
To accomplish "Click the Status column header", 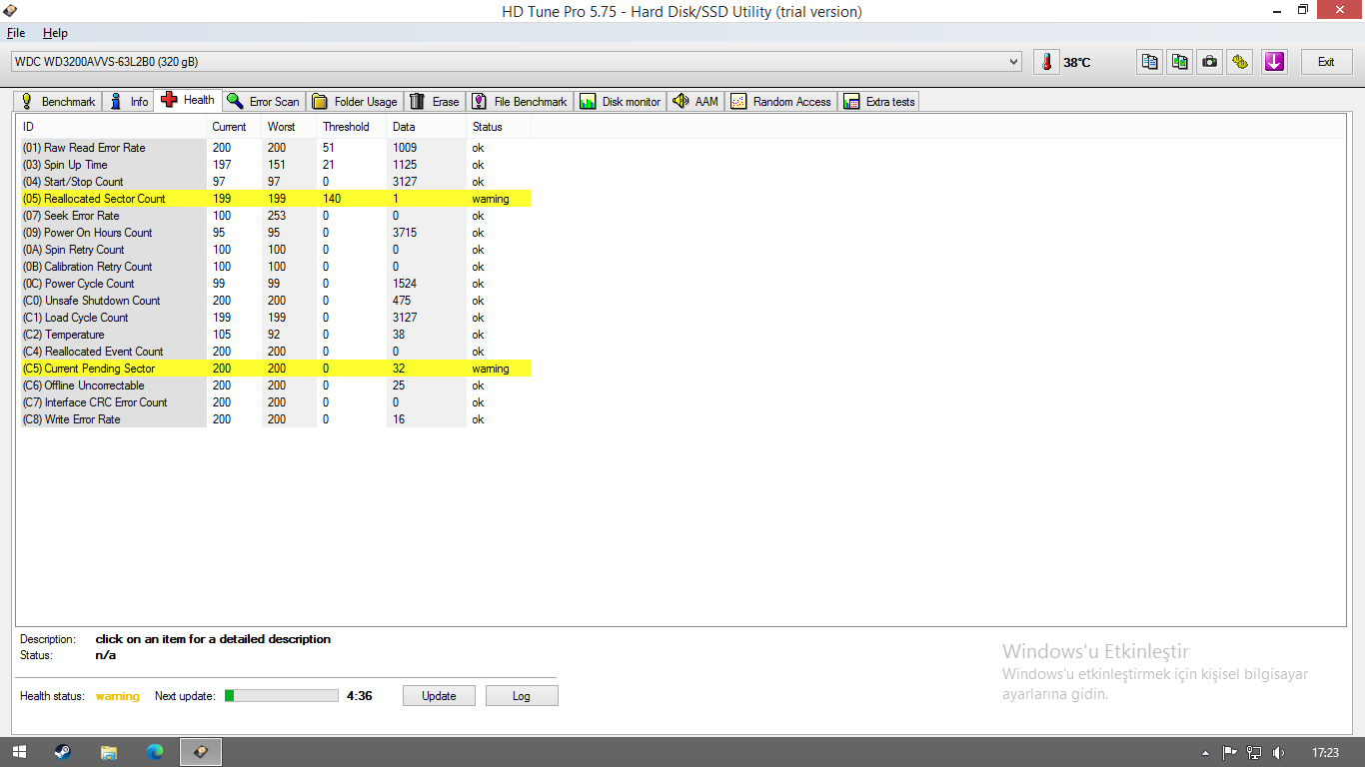I will click(x=499, y=127).
